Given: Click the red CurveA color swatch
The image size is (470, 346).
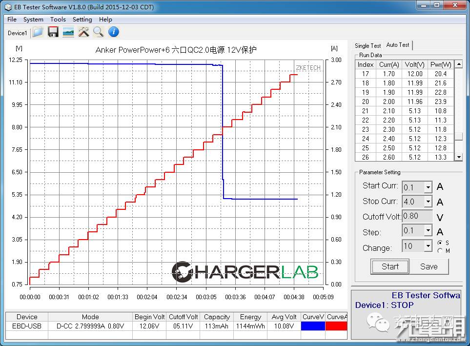Looking at the screenshot, I should point(336,326).
